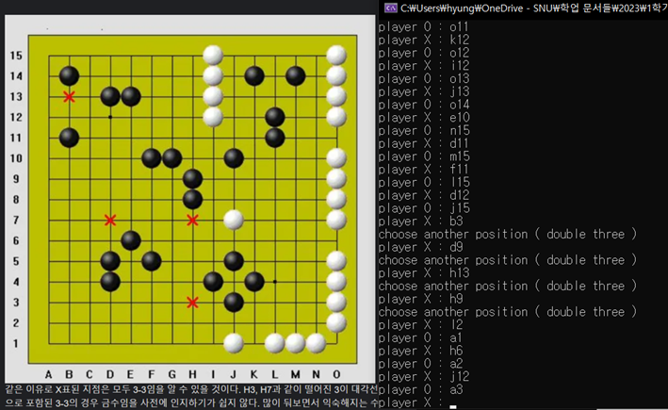Click the red X mark at H7
The image size is (668, 410).
(193, 220)
